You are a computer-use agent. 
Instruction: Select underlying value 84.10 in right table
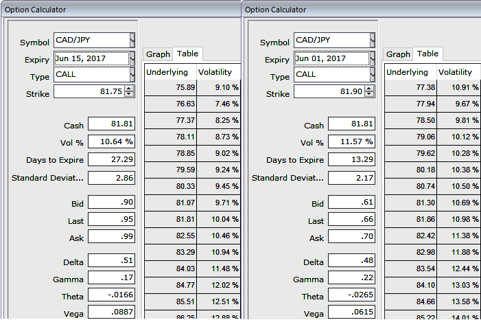click(x=410, y=285)
